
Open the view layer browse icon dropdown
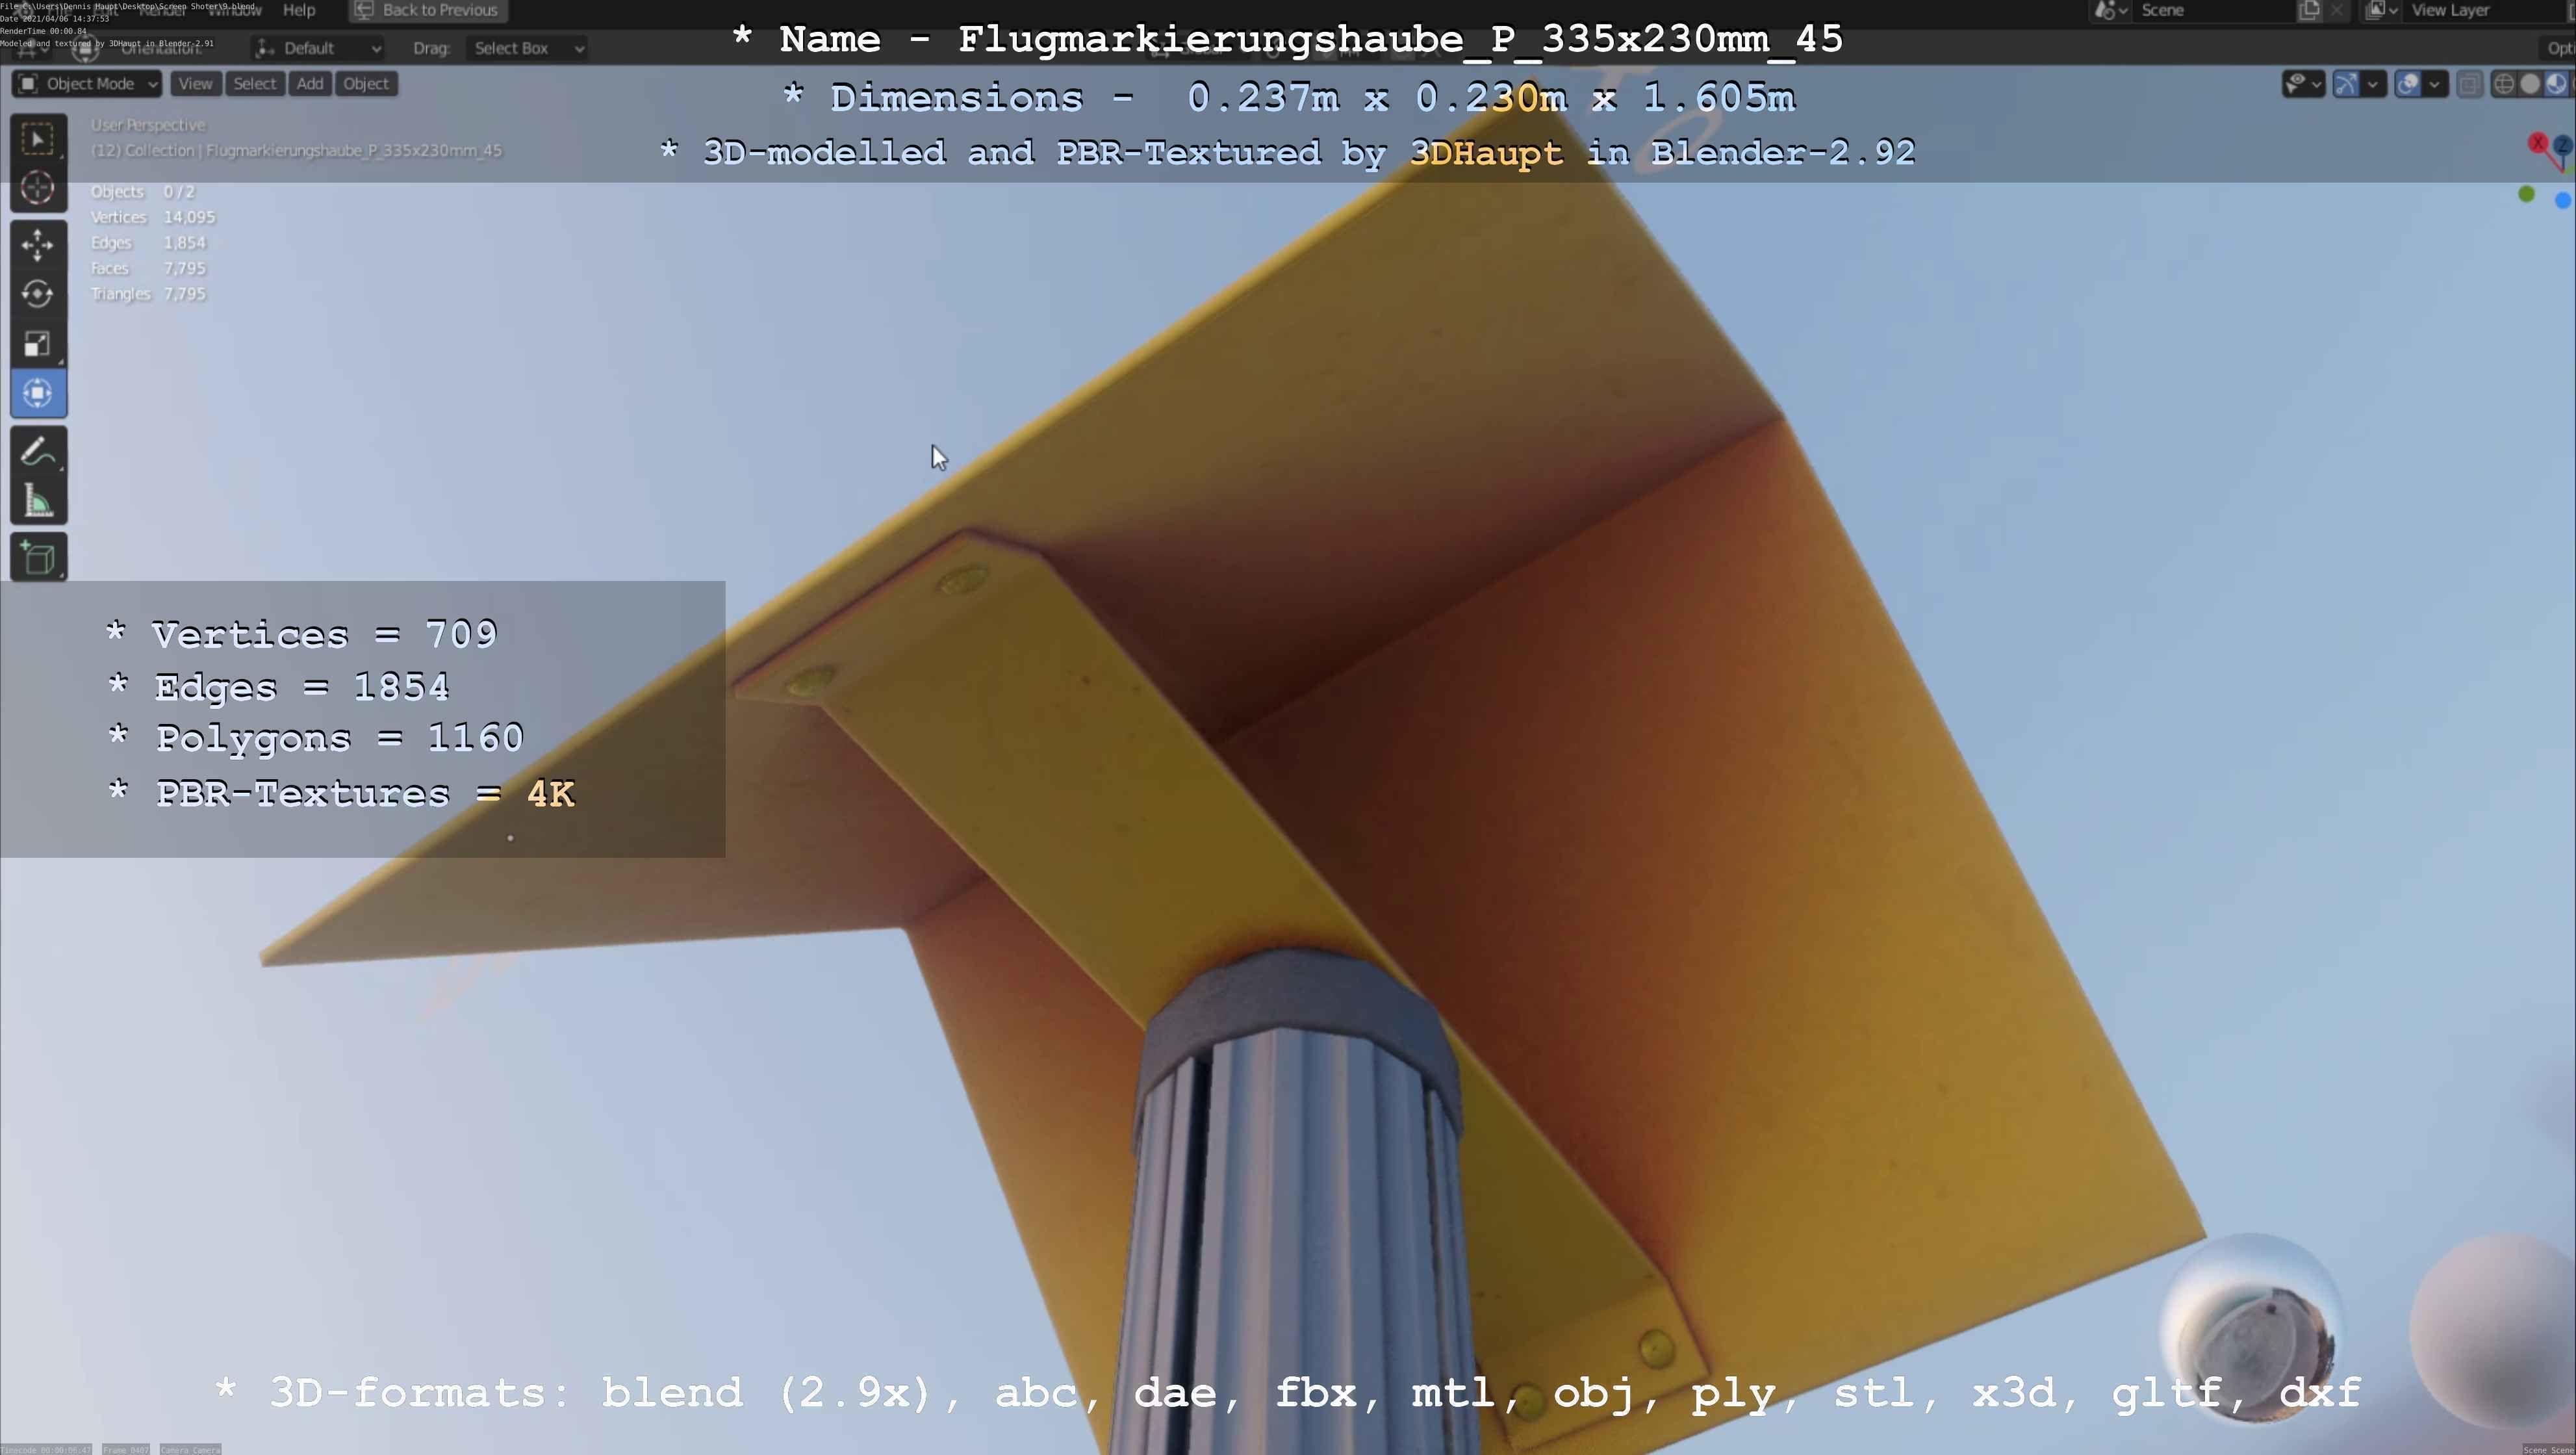2382,10
